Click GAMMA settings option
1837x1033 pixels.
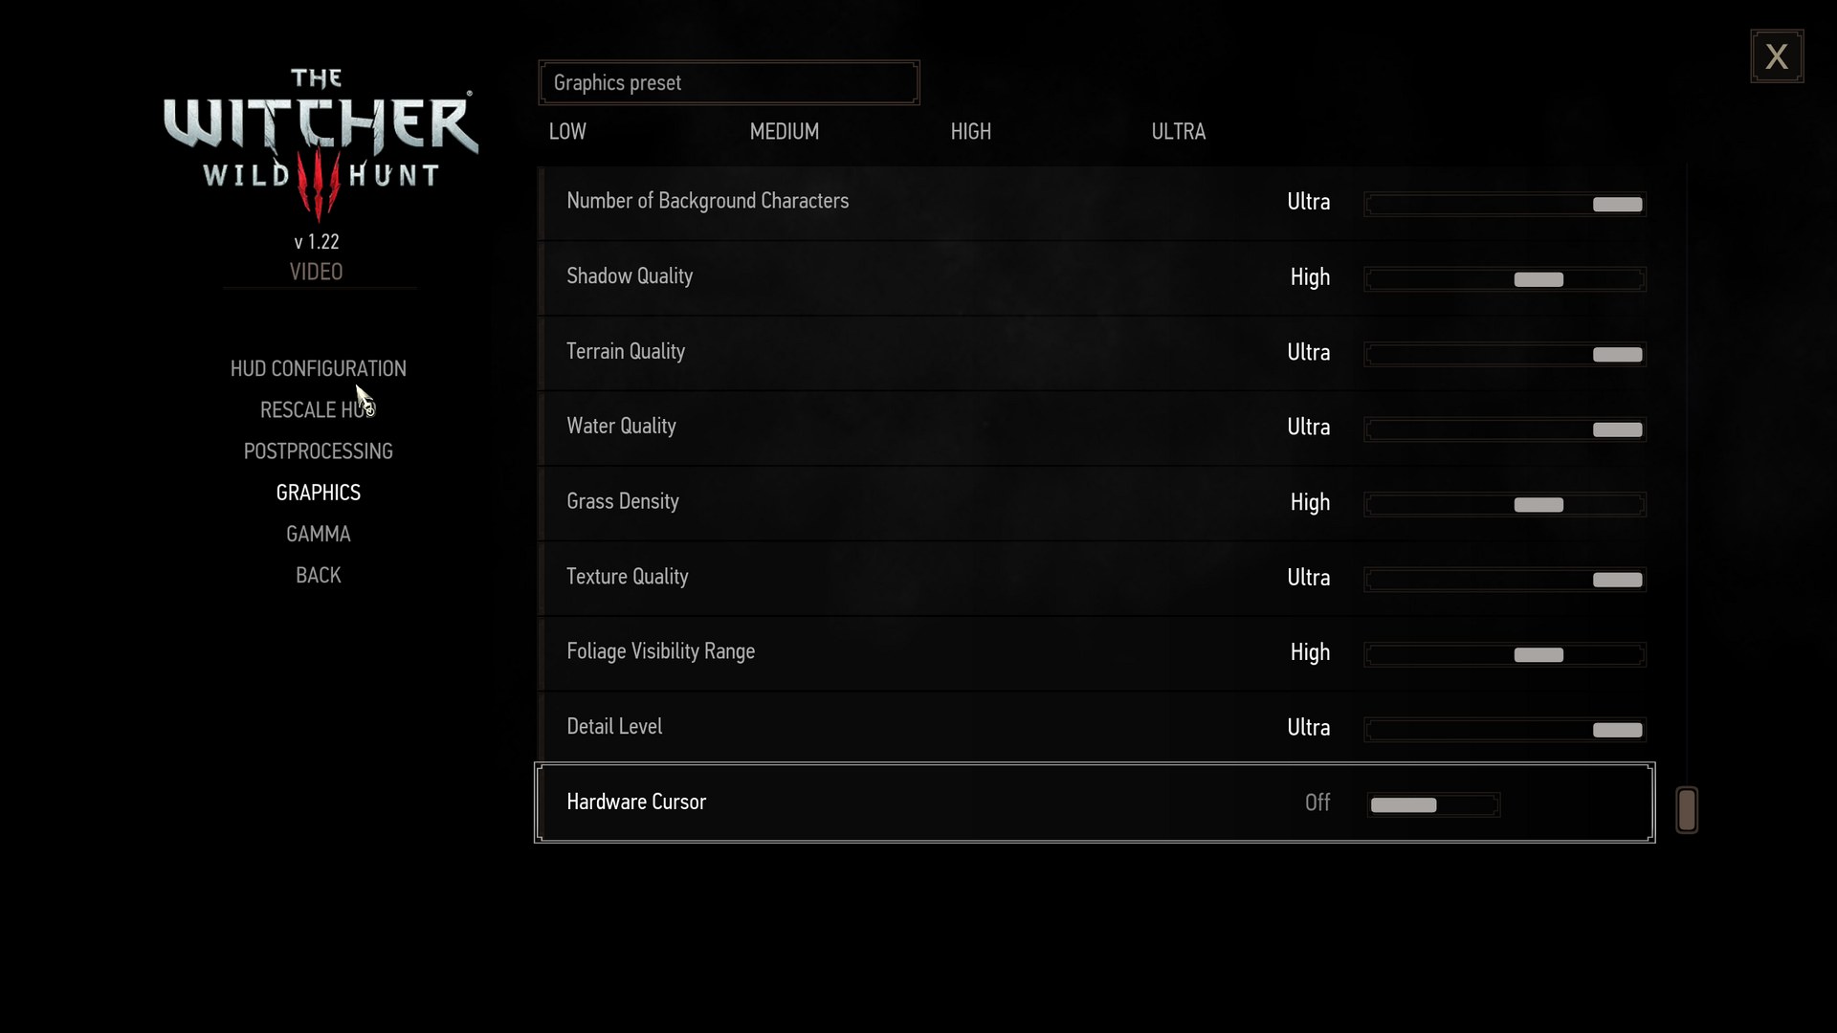[x=318, y=532]
